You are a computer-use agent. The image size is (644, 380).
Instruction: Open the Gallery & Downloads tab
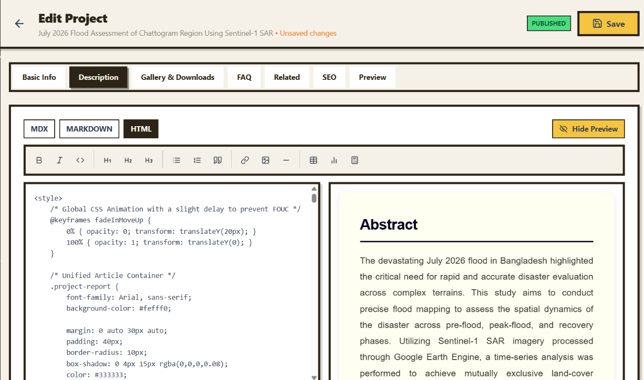pyautogui.click(x=178, y=77)
